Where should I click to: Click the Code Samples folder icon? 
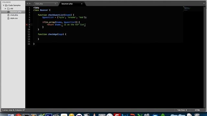(x=6, y=5)
